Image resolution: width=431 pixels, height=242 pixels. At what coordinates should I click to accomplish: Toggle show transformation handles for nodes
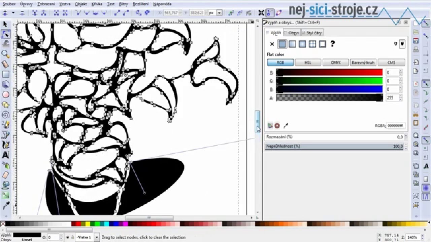coord(261,13)
